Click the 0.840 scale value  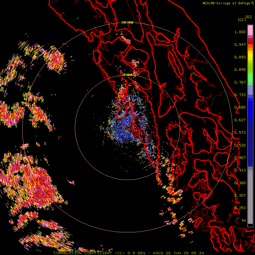pyautogui.click(x=240, y=70)
